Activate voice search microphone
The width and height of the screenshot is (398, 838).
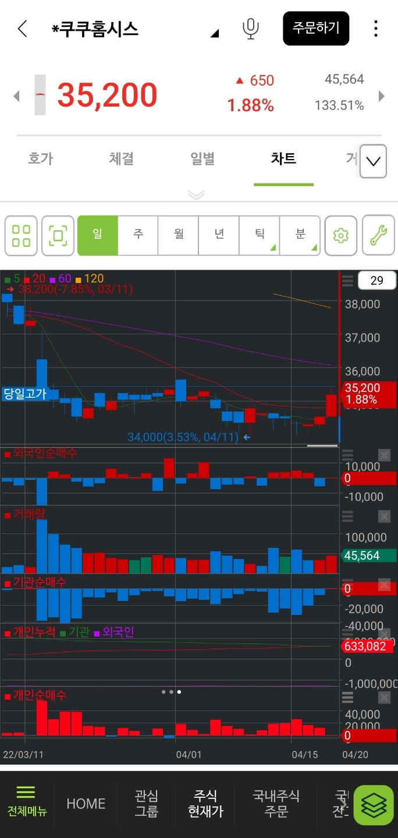[x=251, y=29]
